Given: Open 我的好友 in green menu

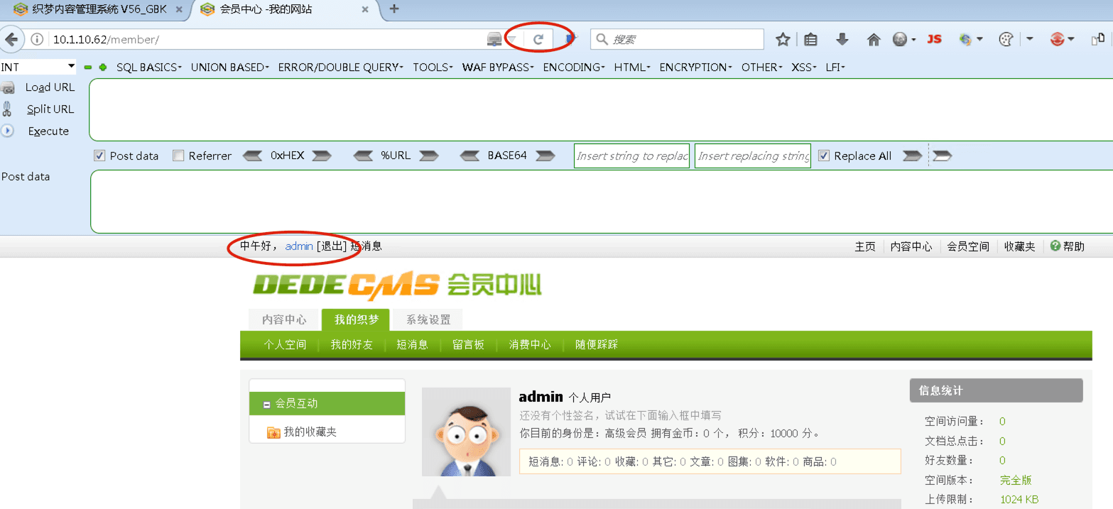Looking at the screenshot, I should tap(352, 344).
